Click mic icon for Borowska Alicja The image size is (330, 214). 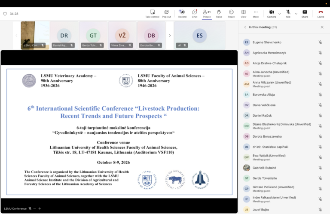point(320,94)
